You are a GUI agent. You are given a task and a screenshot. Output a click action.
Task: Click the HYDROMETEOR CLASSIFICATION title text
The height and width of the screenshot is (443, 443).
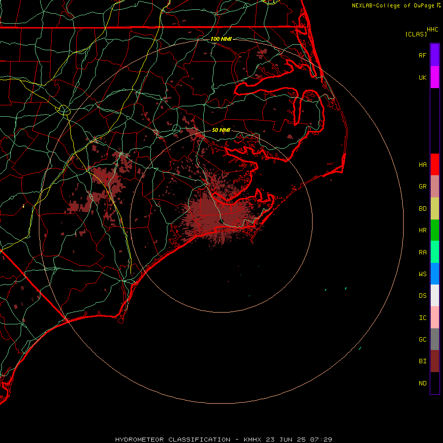[x=173, y=440]
